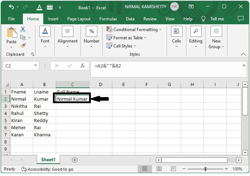250x176 pixels.
Task: Open the Name Box dropdown arrow
Action: pyautogui.click(x=35, y=66)
